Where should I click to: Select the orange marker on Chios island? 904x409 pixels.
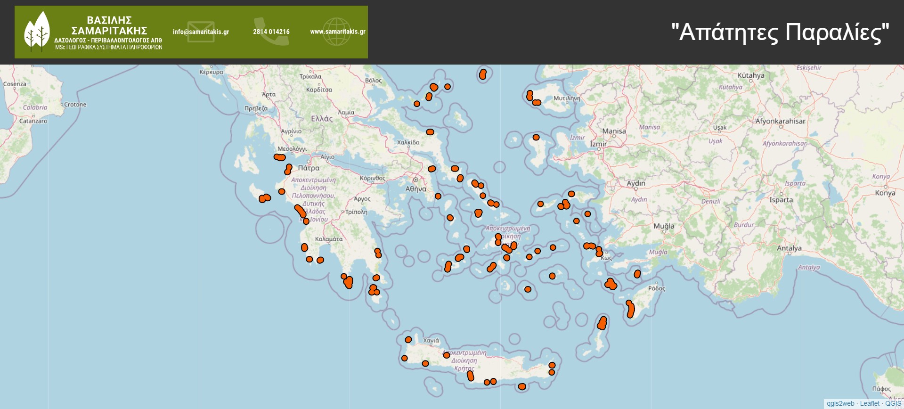(536, 138)
